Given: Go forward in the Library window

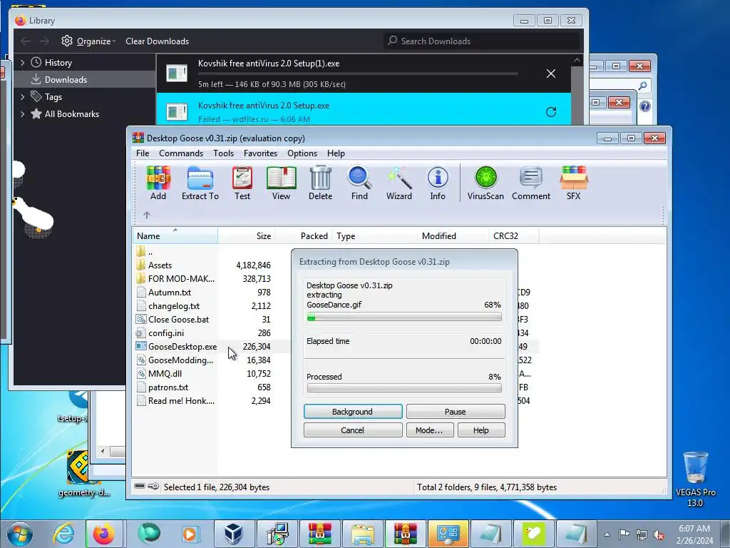Looking at the screenshot, I should click(x=44, y=41).
